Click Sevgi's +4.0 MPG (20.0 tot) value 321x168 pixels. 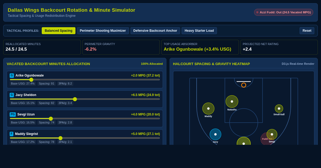[x=146, y=114]
